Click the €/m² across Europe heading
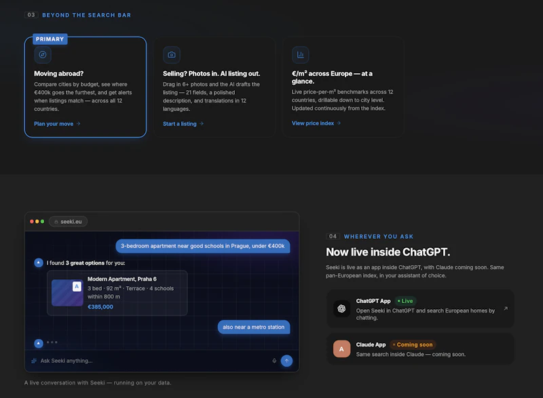Image resolution: width=543 pixels, height=398 pixels. point(332,77)
